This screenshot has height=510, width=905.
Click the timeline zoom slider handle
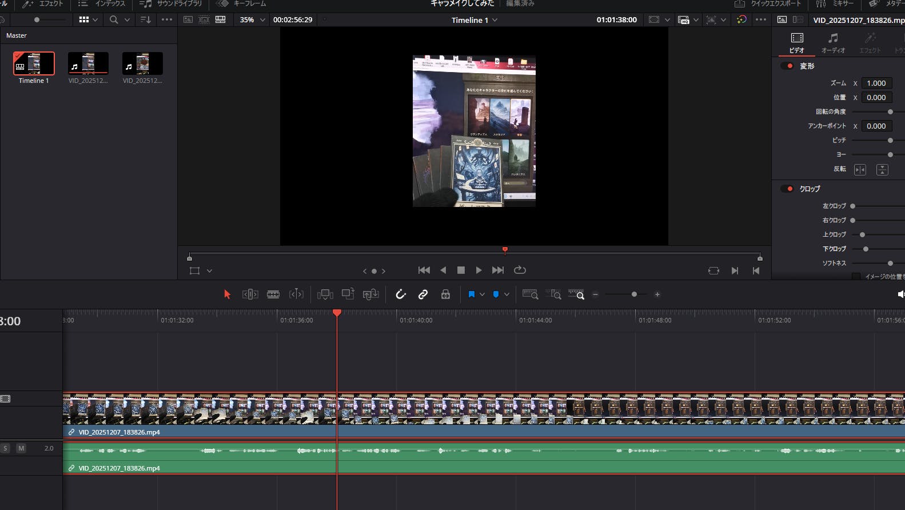[x=634, y=294]
